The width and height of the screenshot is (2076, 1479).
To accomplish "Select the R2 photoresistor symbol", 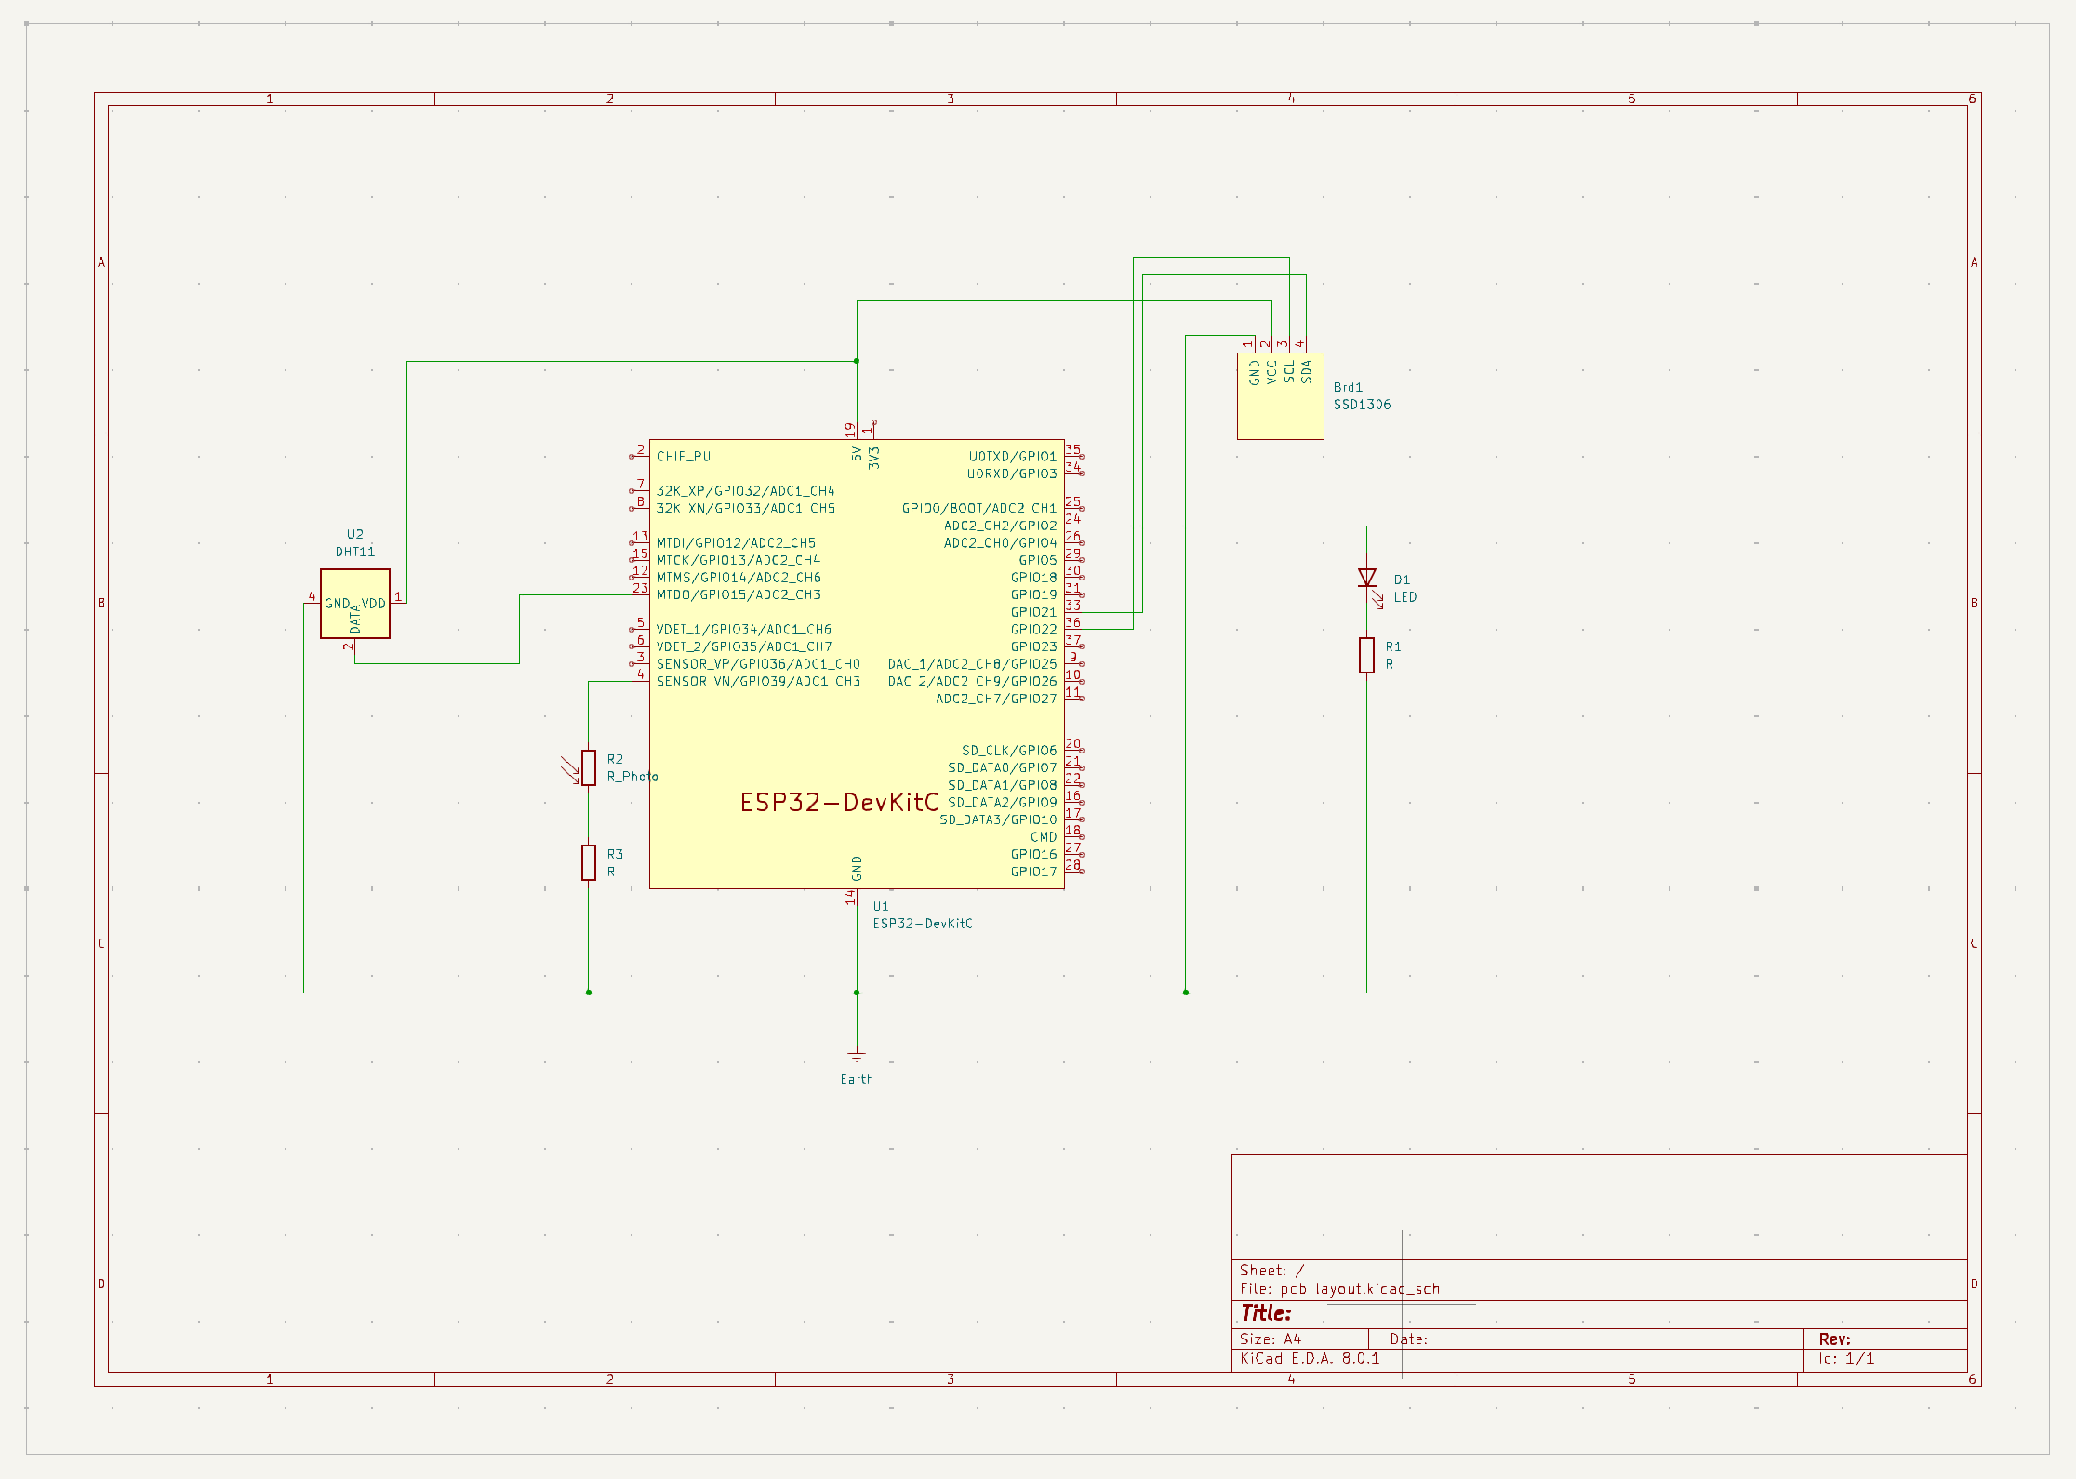I will 588,767.
